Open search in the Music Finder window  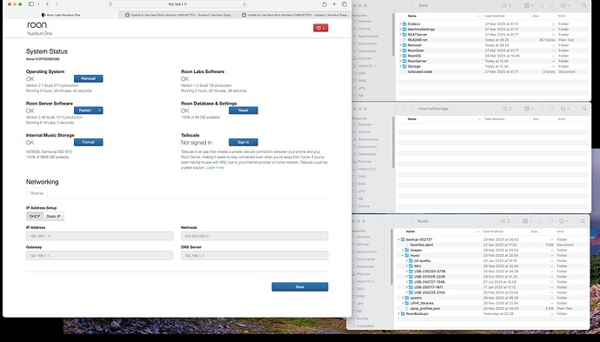click(x=583, y=221)
